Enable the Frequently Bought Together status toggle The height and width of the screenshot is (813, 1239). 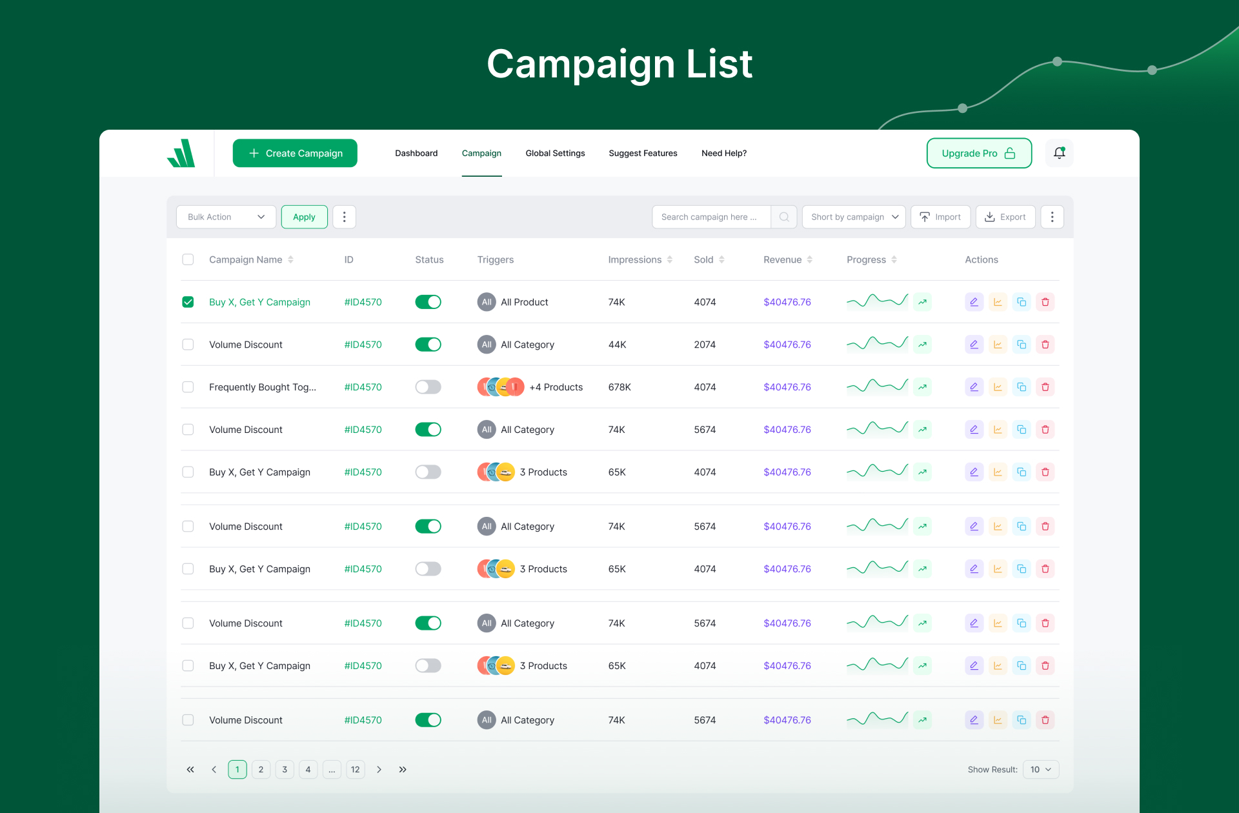pos(428,387)
